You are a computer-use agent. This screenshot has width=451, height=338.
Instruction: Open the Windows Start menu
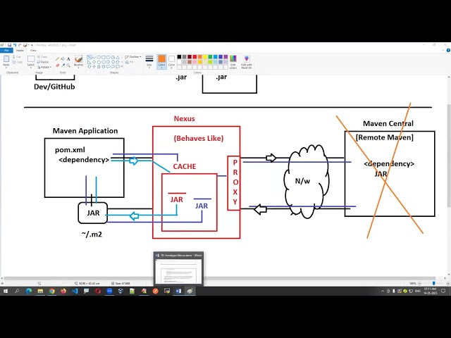[6, 291]
